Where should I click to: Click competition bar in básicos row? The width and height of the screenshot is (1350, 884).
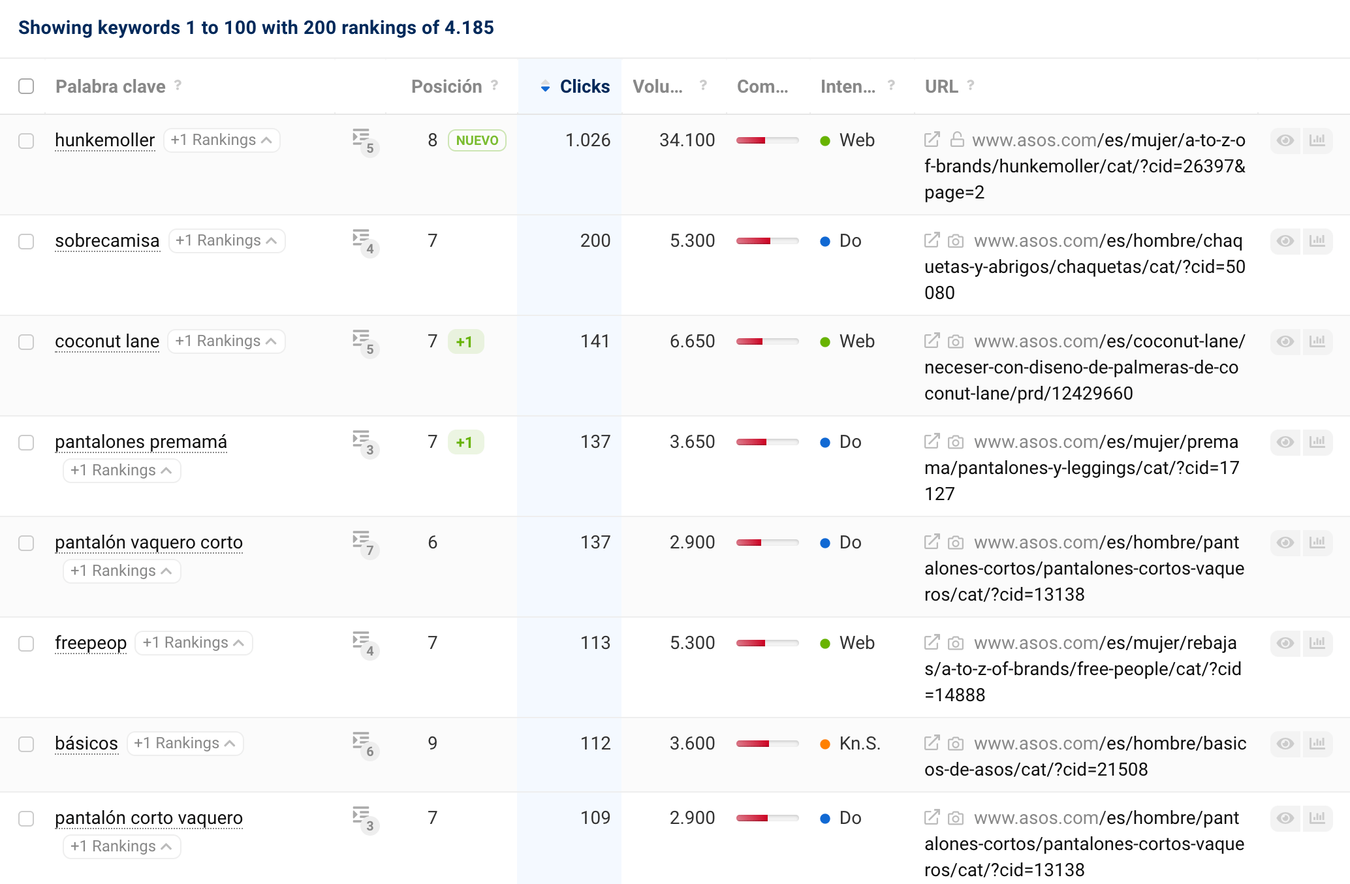tap(767, 744)
